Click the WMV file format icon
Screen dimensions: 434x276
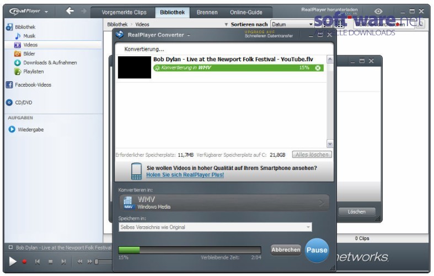(128, 203)
